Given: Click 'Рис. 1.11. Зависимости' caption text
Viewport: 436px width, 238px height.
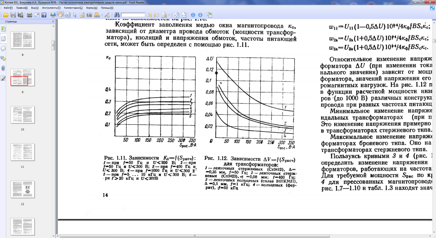Looking at the screenshot, I should pos(131,158).
